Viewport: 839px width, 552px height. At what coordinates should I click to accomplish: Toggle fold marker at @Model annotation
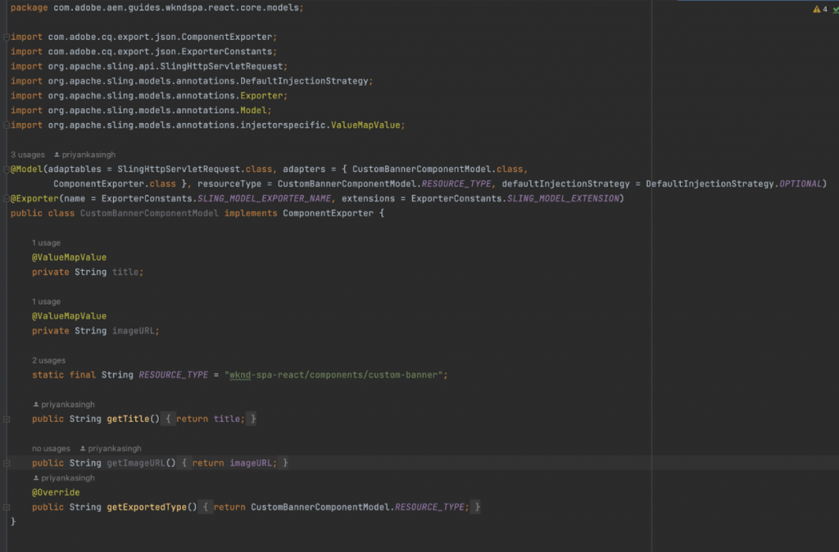point(7,169)
